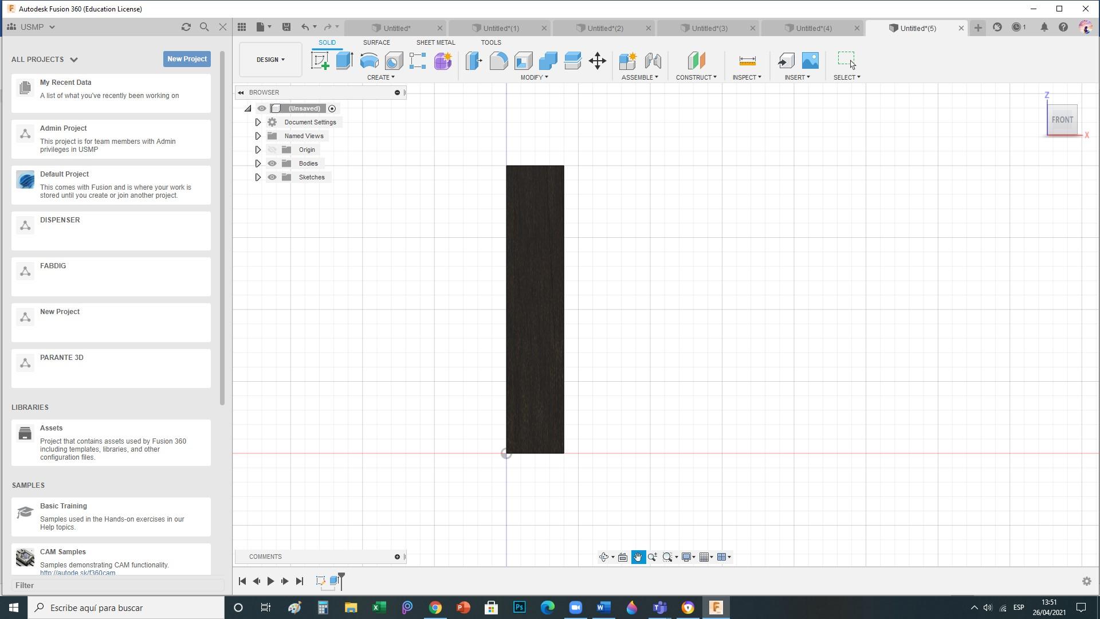Click the window Select tool icon

[846, 60]
